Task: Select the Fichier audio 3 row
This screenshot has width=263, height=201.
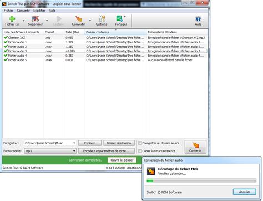Action: pos(105,51)
